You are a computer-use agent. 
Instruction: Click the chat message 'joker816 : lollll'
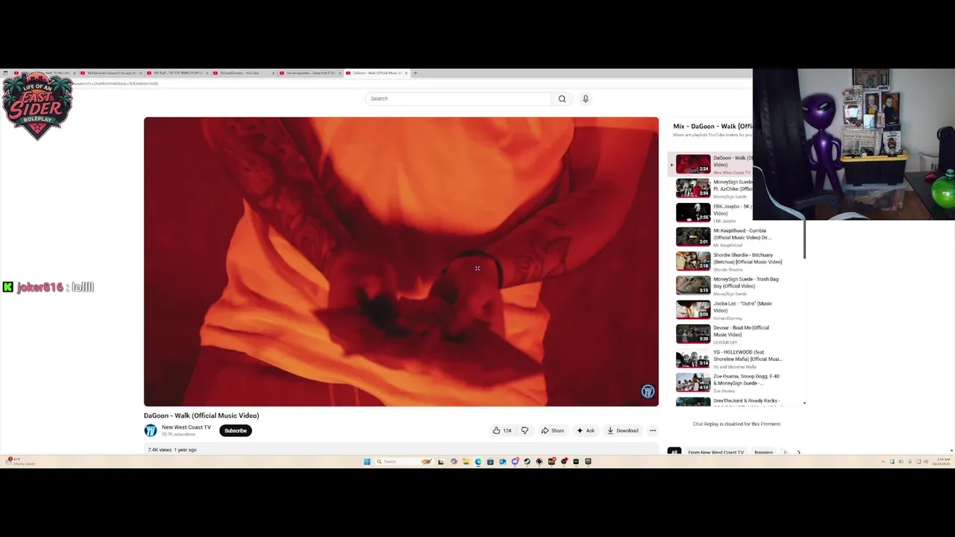tap(48, 287)
